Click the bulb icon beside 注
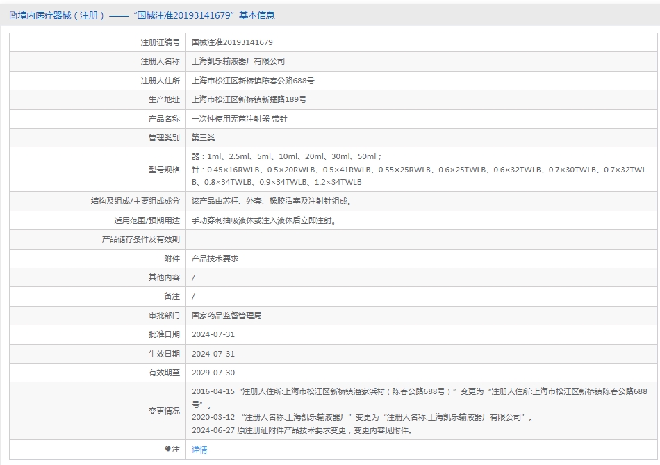 coord(168,449)
